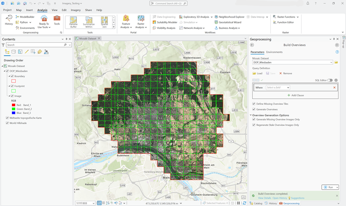Switch Contents to List By Drawing Order
The height and width of the screenshot is (206, 346).
[7, 52]
